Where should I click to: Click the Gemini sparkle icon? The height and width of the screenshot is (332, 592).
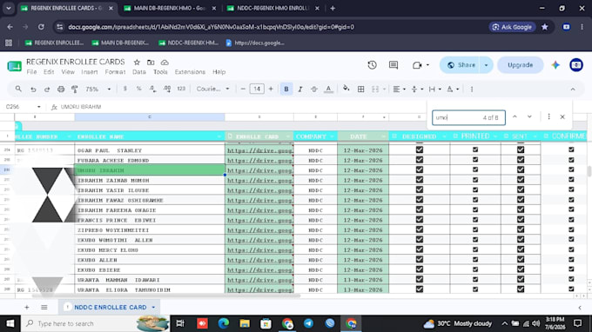555,65
